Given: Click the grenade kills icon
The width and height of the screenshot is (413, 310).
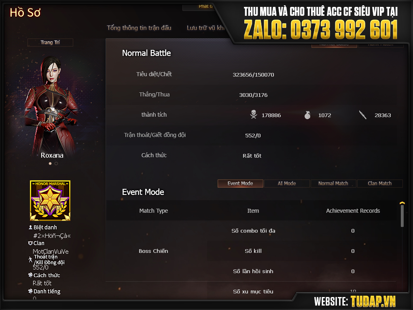Looking at the screenshot, I should 307,115.
